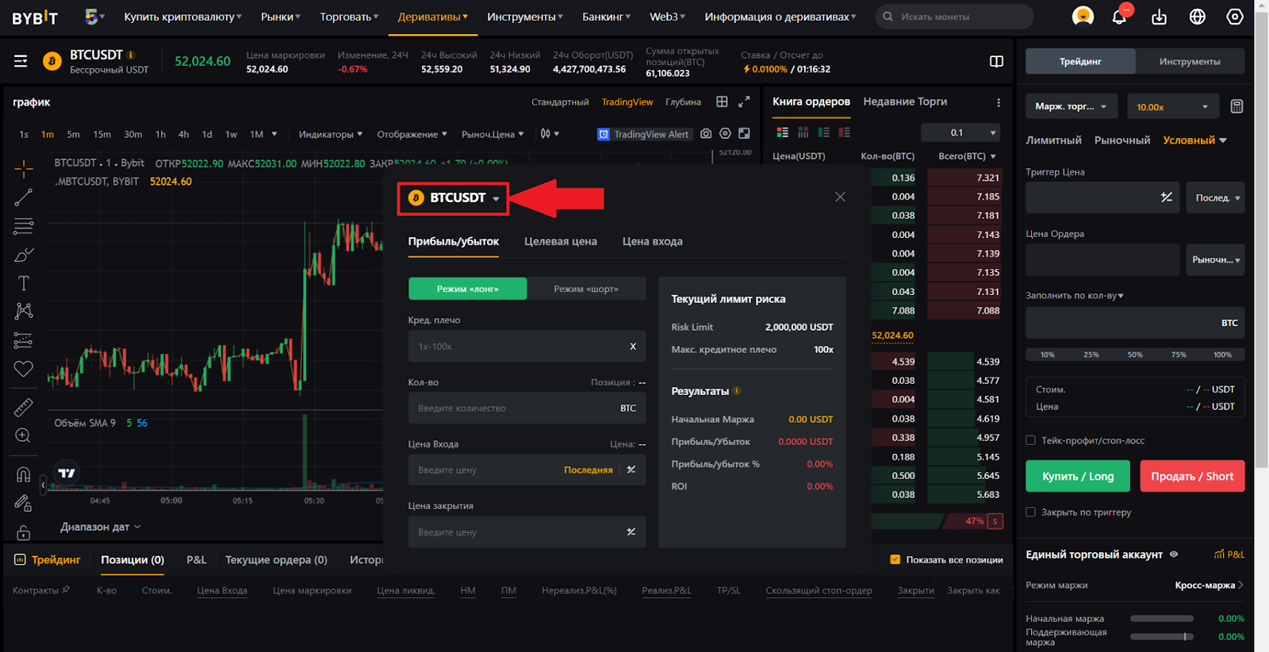Screen dimensions: 1269x652
Task: Select the Режим «шорт» button
Action: pos(586,289)
